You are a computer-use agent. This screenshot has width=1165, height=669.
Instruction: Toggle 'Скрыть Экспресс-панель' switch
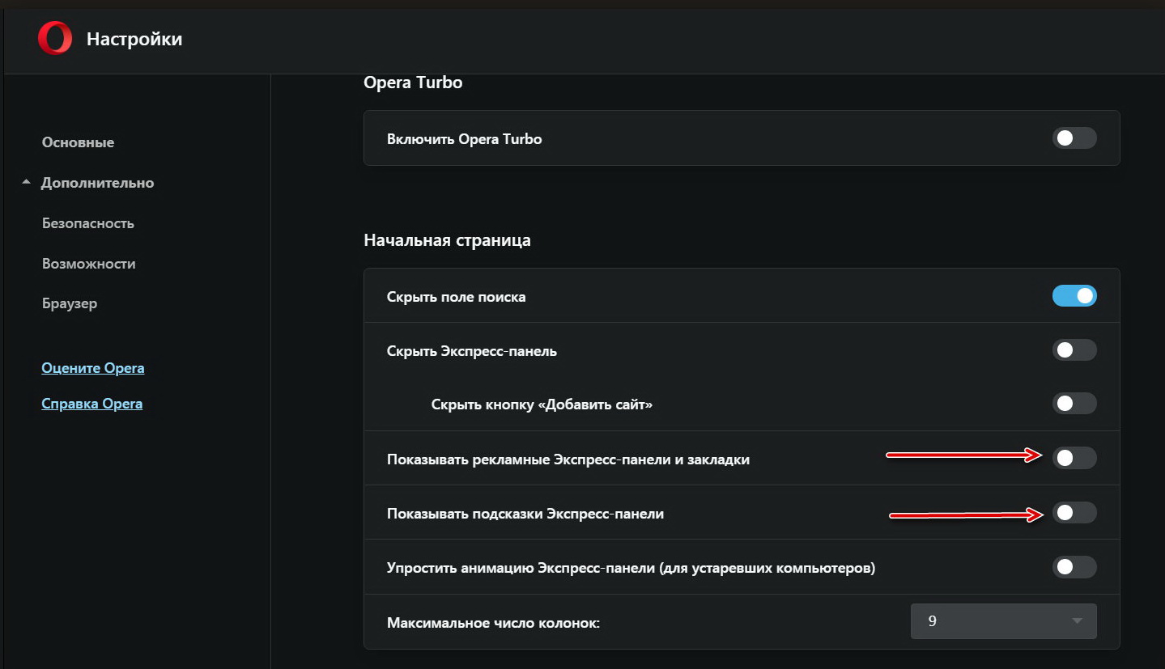[x=1074, y=350]
